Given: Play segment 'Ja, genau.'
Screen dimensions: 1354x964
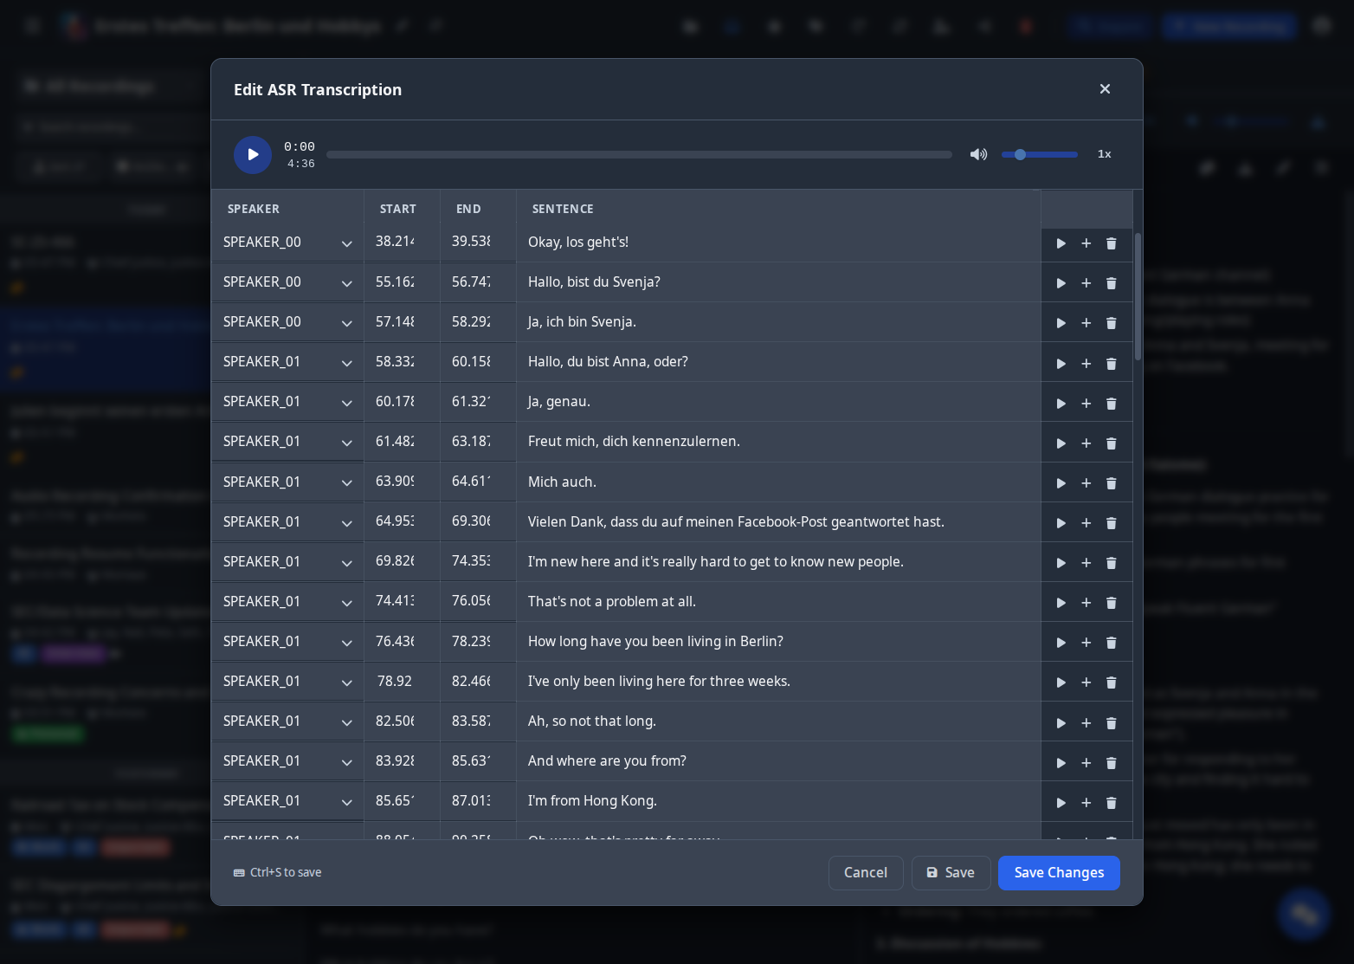Looking at the screenshot, I should point(1061,404).
